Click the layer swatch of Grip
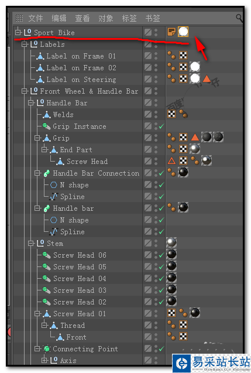This screenshot has height=373, width=251. tap(148, 138)
